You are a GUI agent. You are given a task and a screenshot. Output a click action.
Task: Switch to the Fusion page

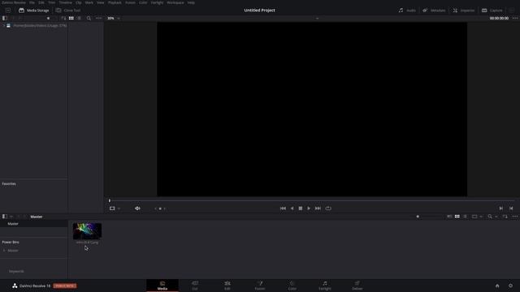pyautogui.click(x=260, y=286)
